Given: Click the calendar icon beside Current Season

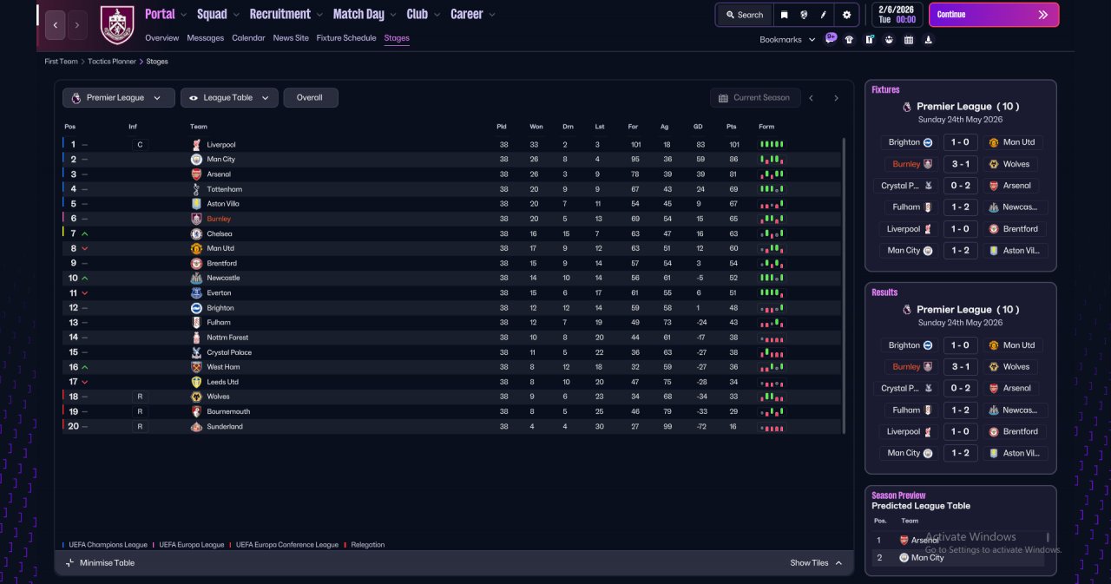Looking at the screenshot, I should pyautogui.click(x=723, y=98).
